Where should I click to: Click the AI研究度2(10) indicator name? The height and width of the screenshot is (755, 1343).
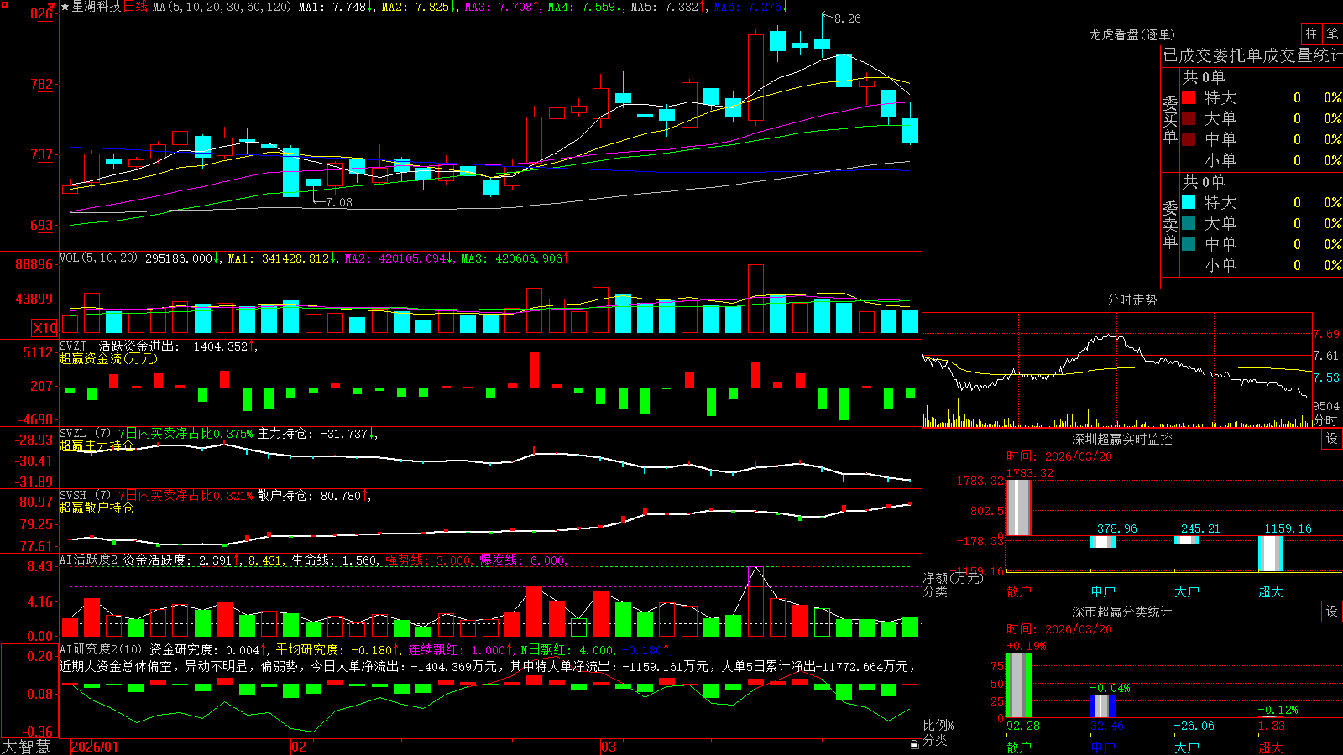click(x=102, y=649)
